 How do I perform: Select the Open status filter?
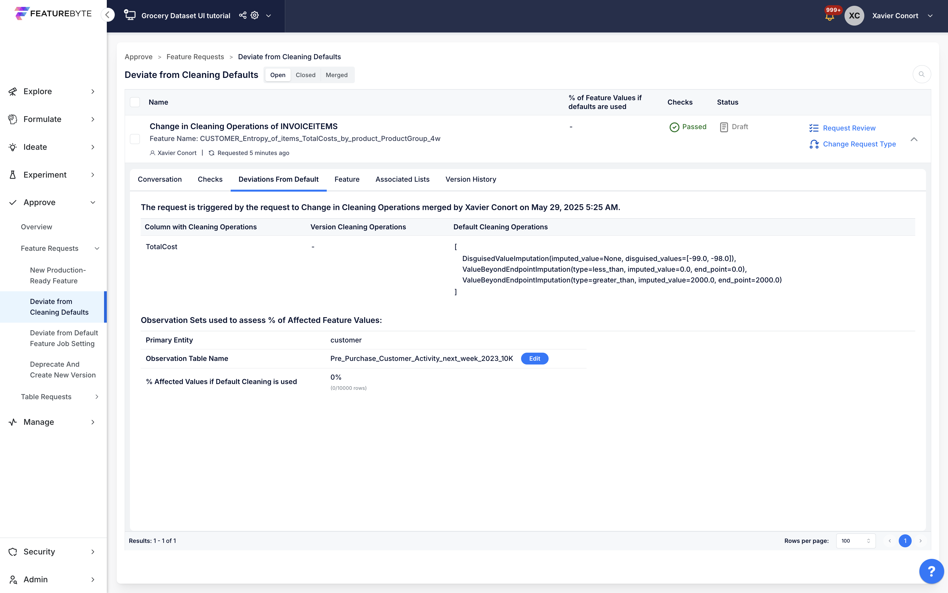click(x=277, y=75)
